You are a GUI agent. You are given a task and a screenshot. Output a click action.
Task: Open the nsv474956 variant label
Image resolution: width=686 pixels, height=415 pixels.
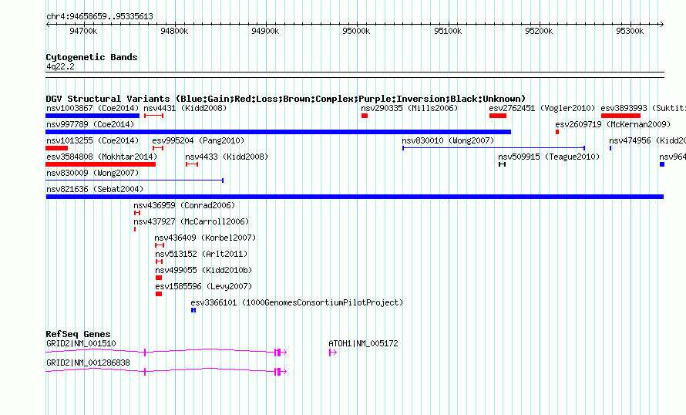click(647, 140)
